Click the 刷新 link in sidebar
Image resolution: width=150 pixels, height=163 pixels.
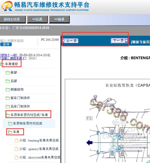(x=32, y=58)
